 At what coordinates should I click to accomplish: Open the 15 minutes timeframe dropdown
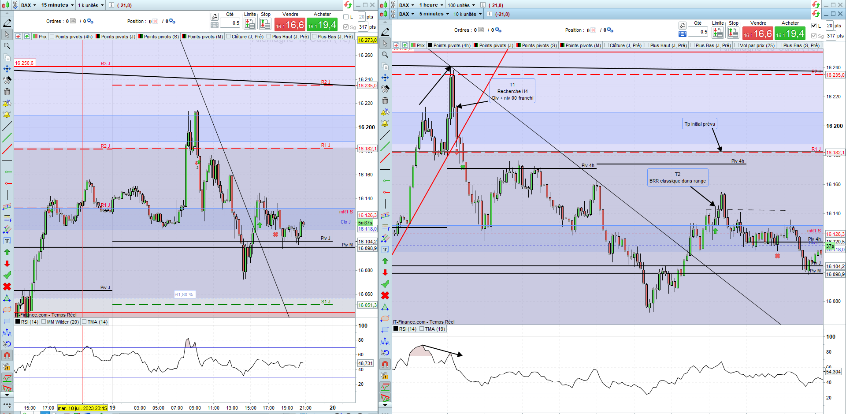point(57,5)
